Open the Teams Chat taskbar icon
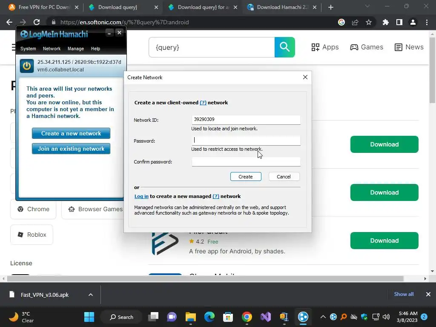The image size is (436, 327). (172, 317)
